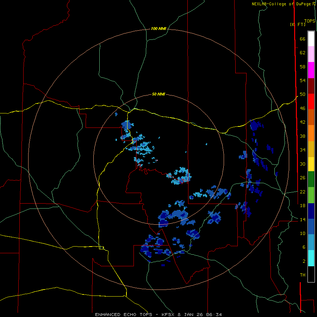The width and height of the screenshot is (317, 317).
Task: Click the legend 'TH' threshold label
Action: coord(303,275)
